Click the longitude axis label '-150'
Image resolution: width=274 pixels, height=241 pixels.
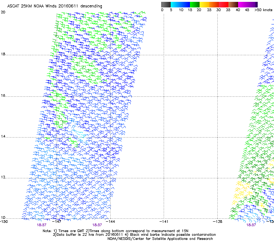(x=4, y=222)
